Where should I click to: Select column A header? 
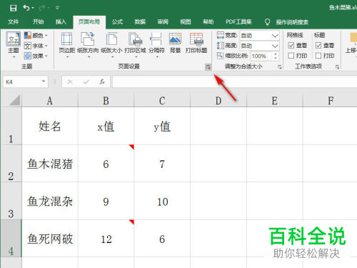(x=50, y=101)
